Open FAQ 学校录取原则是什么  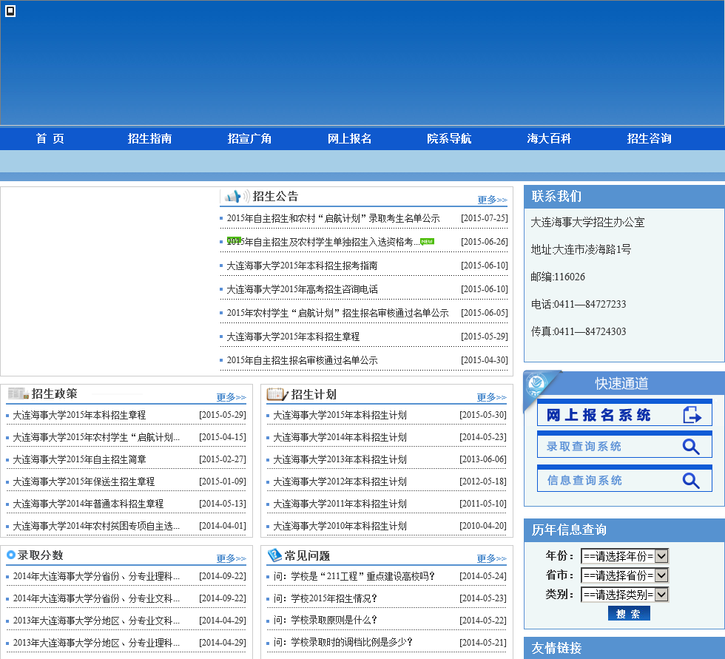click(326, 620)
